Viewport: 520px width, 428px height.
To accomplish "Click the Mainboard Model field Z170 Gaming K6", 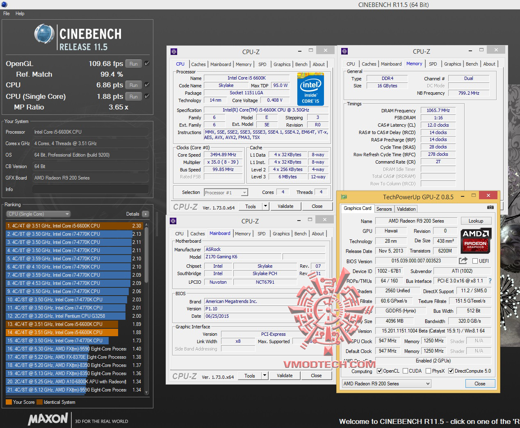I will pos(242,257).
